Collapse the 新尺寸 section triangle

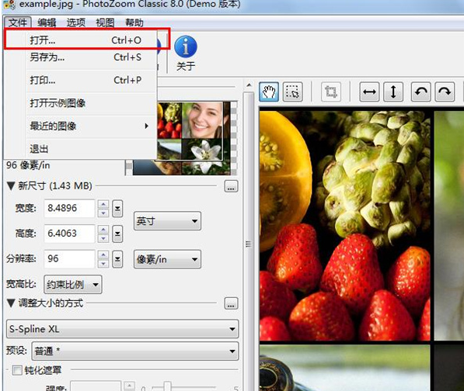click(11, 186)
